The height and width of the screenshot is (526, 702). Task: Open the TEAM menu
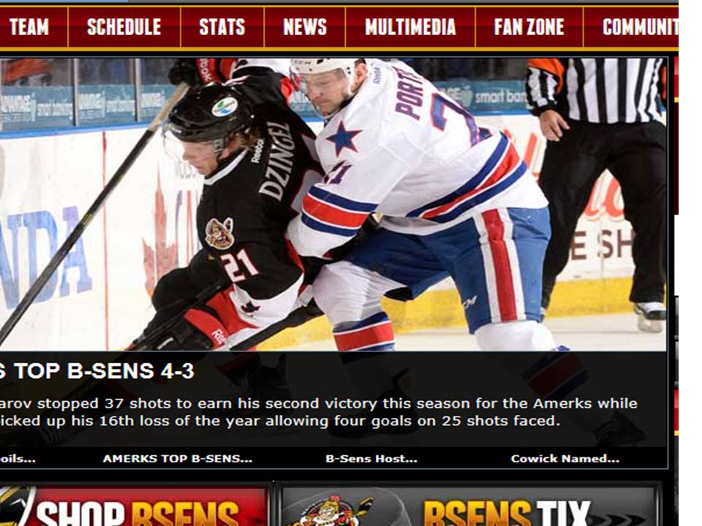coord(29,27)
